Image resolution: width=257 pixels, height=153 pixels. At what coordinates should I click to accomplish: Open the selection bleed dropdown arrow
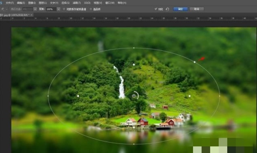pos(35,9)
